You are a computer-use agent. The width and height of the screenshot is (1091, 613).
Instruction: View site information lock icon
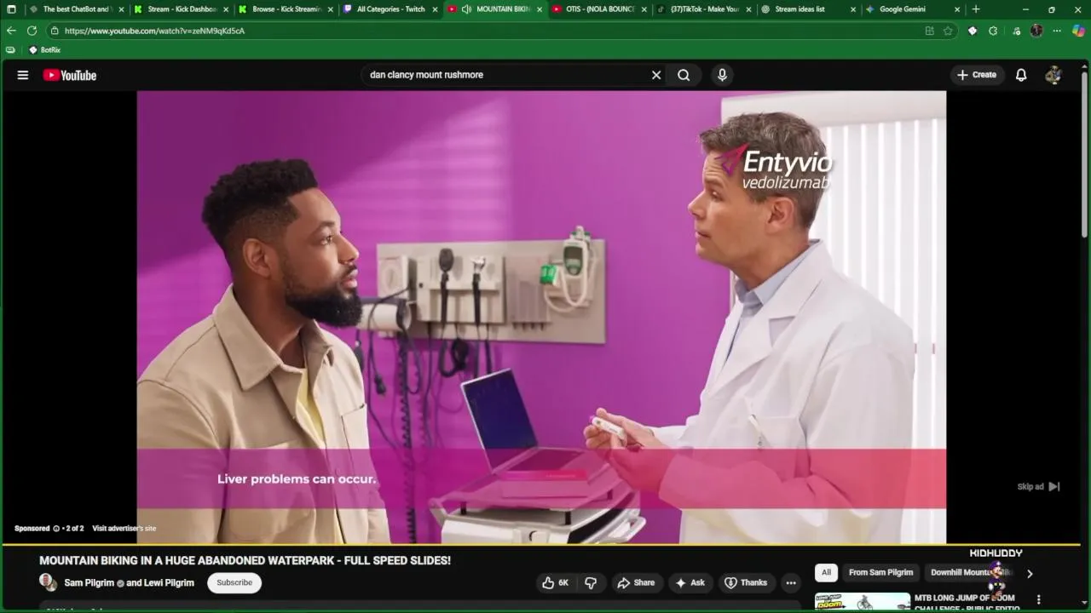[55, 31]
